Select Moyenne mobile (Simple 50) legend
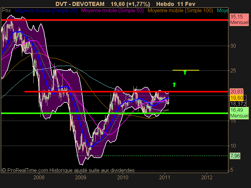The width and height of the screenshot is (251, 188). tap(112, 11)
